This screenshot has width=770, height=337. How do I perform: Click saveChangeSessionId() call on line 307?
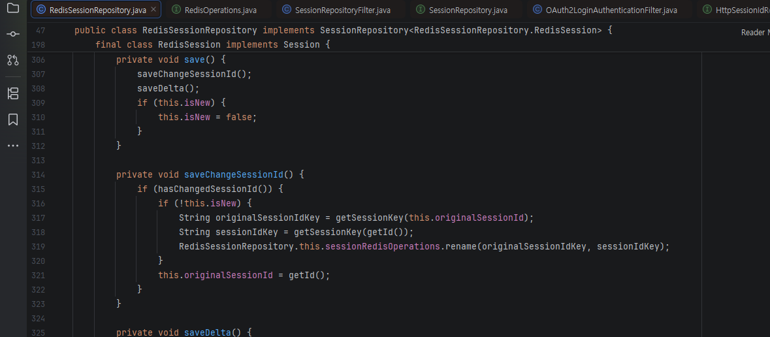tap(195, 74)
